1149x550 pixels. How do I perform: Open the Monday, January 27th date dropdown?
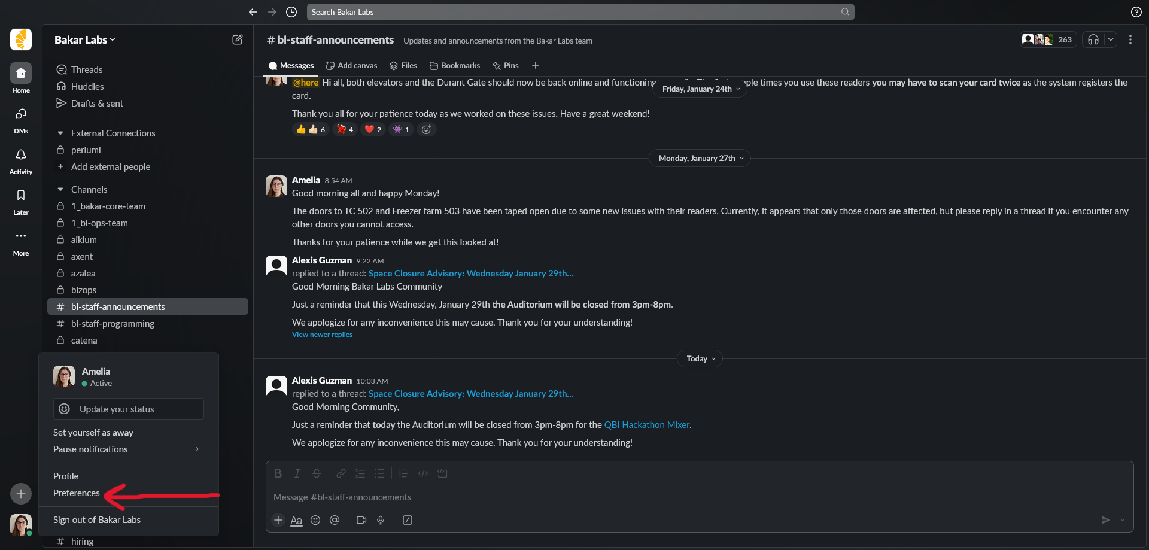coord(700,158)
